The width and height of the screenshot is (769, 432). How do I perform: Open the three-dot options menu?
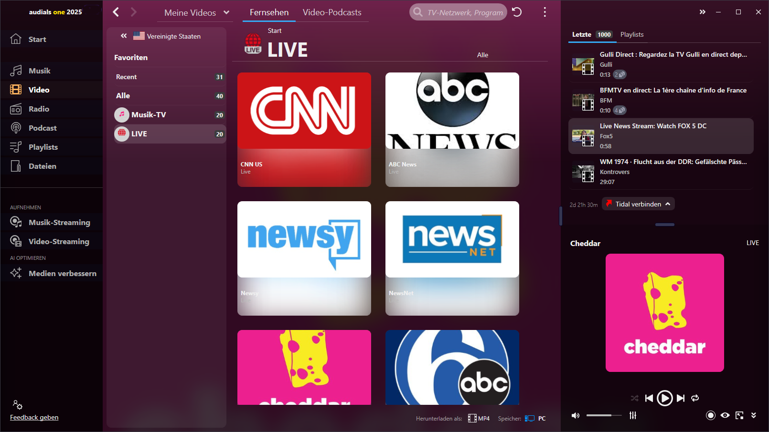[x=545, y=12]
